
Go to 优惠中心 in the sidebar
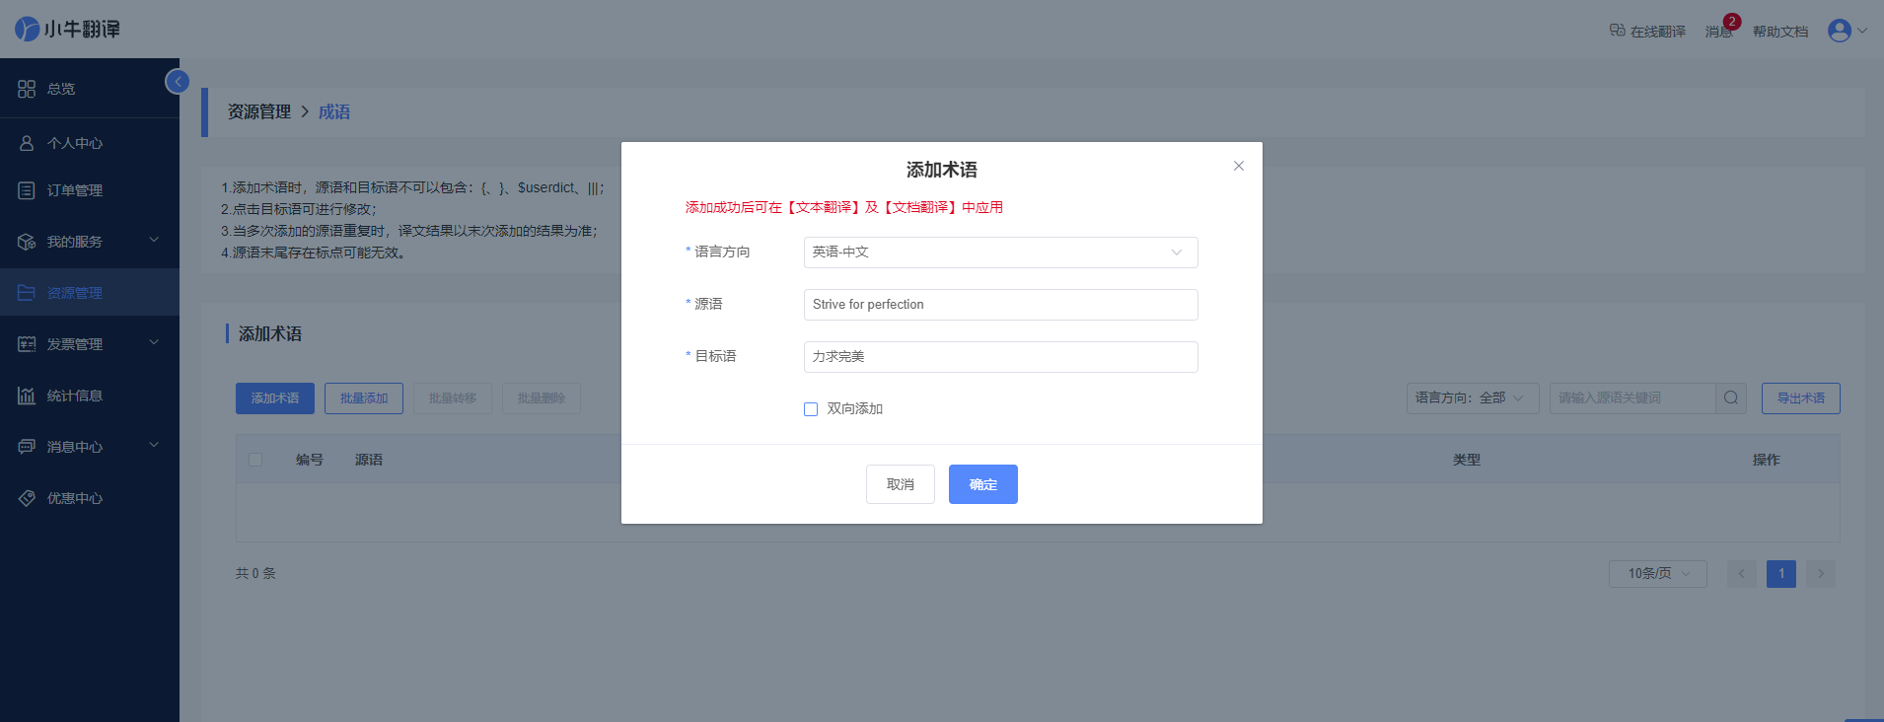tap(75, 498)
